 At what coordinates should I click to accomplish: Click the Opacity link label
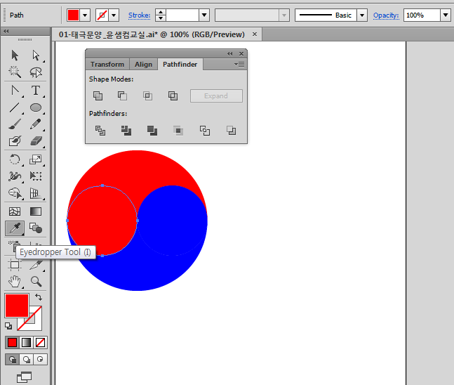[386, 15]
